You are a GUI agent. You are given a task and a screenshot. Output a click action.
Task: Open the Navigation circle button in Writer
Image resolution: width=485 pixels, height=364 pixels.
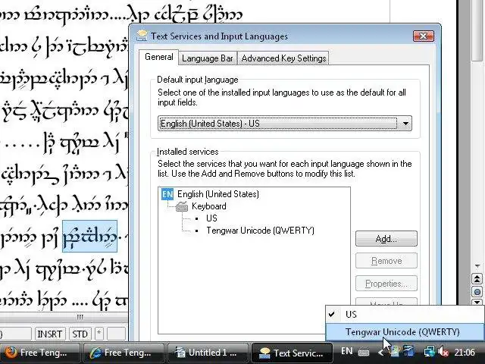477,292
